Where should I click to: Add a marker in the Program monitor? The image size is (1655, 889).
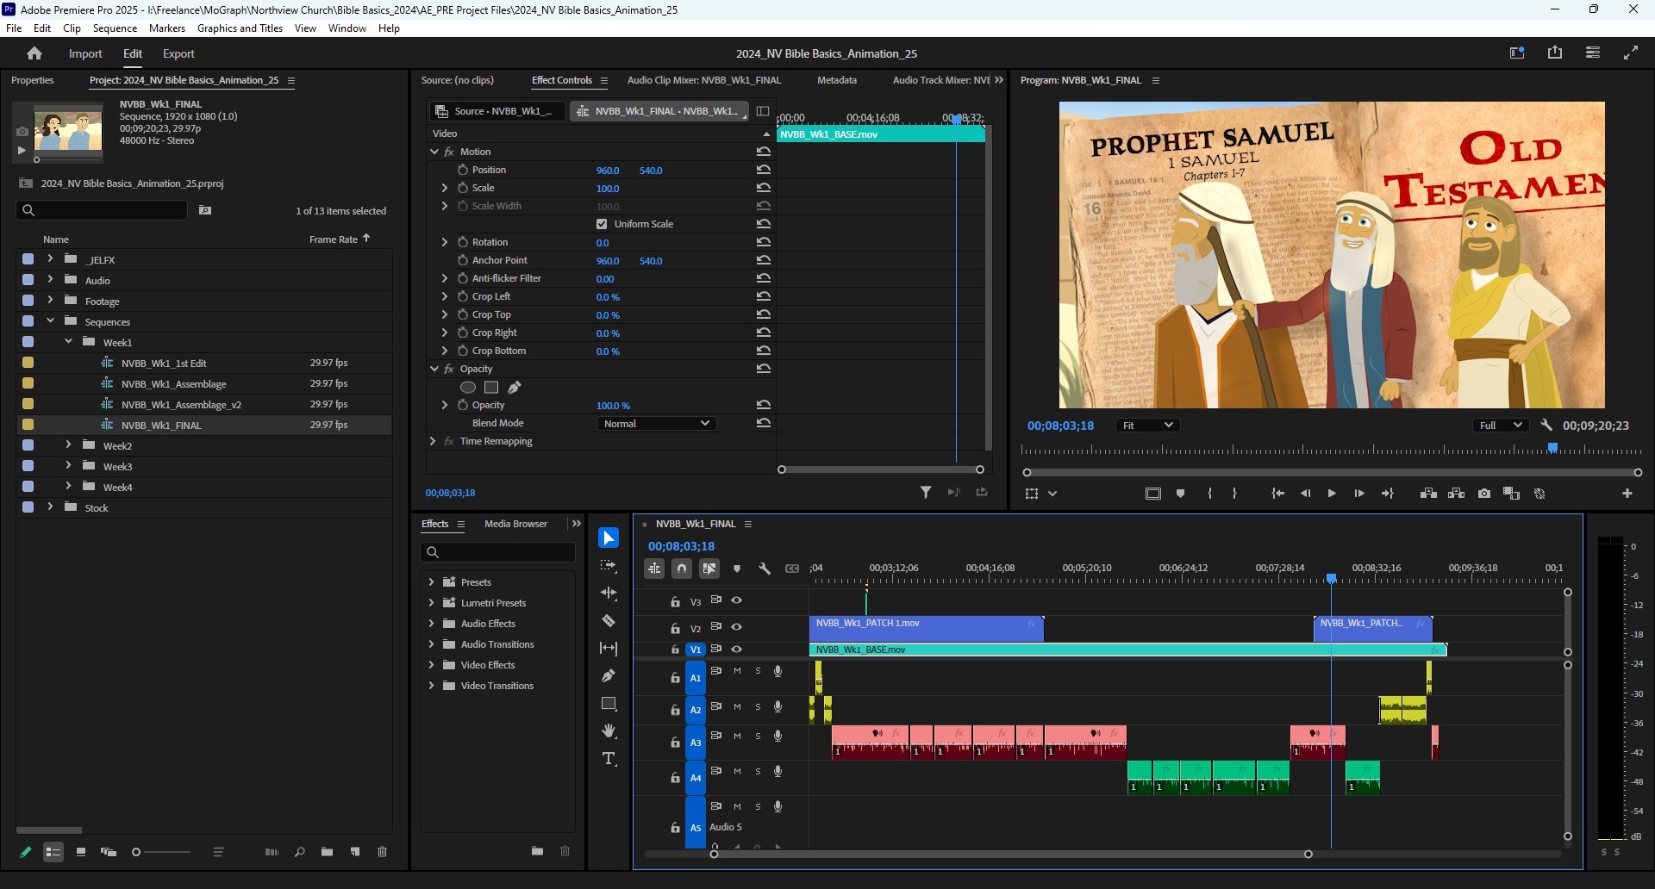(1181, 493)
